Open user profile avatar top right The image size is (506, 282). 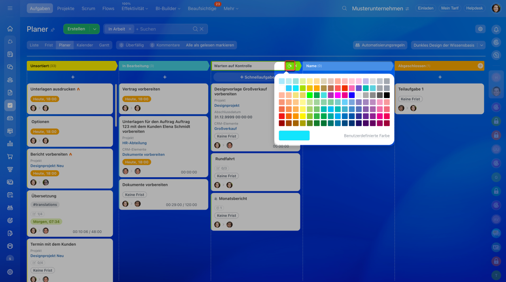coord(496,8)
